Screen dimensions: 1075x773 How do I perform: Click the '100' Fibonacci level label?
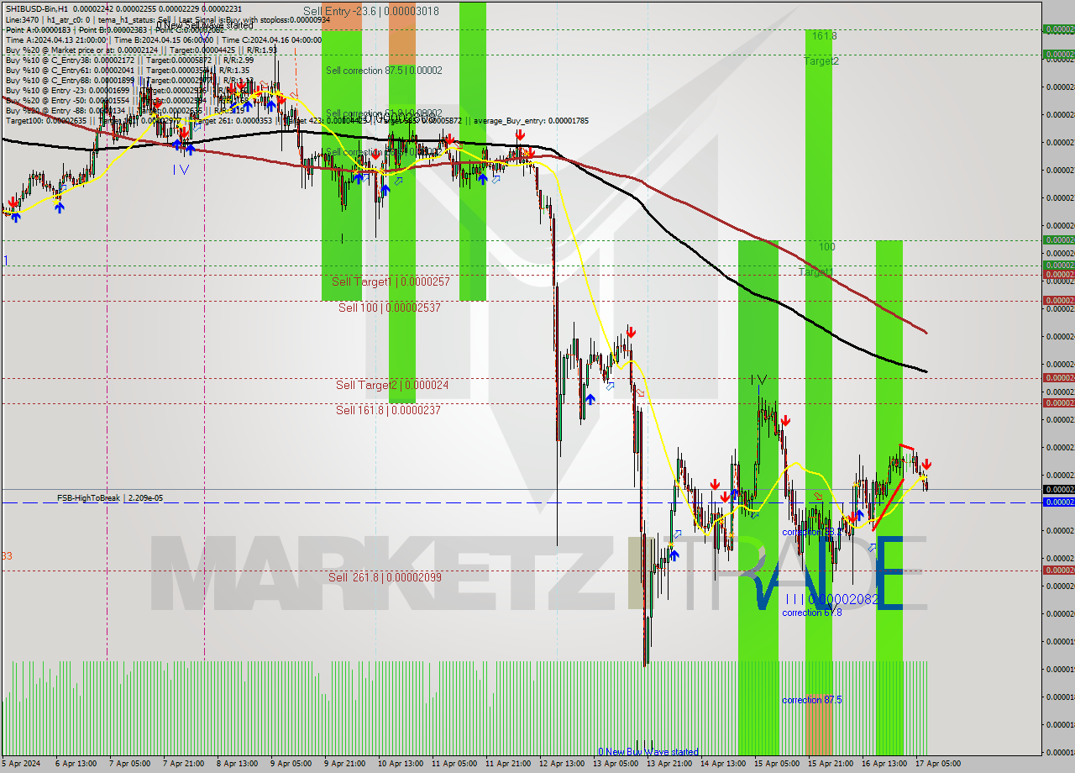827,247
